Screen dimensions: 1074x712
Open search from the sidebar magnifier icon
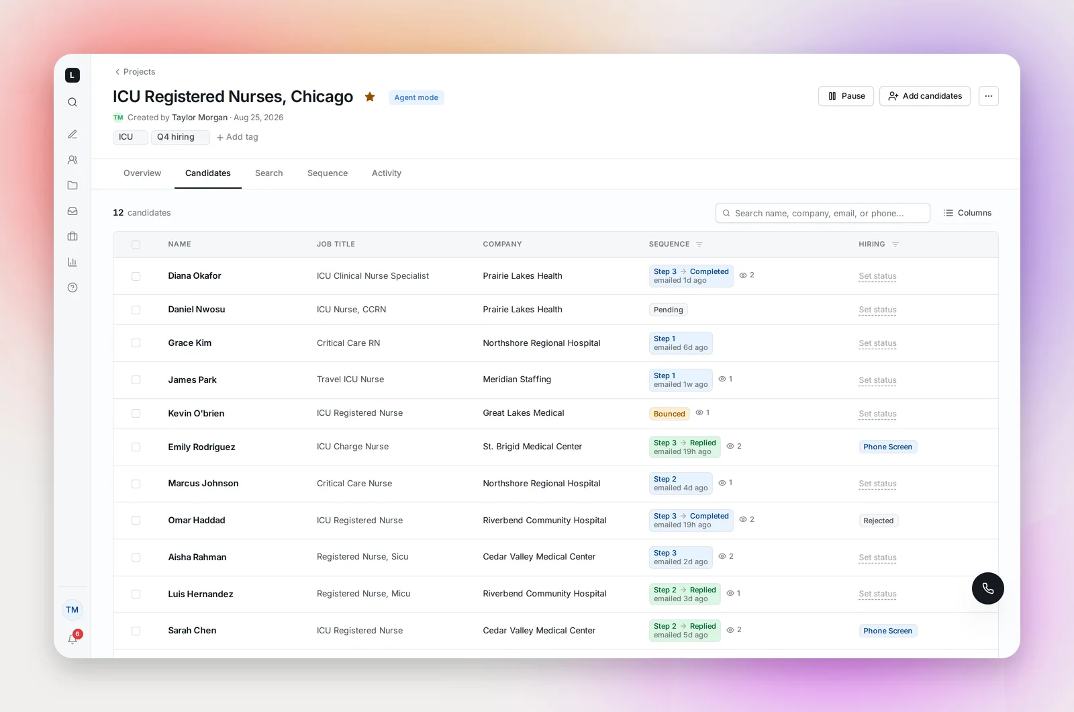click(72, 102)
